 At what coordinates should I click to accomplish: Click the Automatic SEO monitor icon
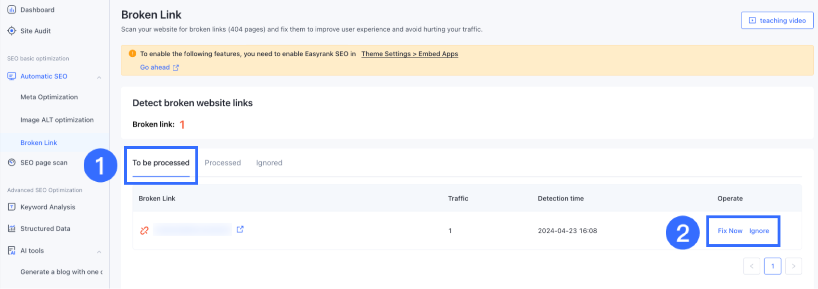click(12, 76)
